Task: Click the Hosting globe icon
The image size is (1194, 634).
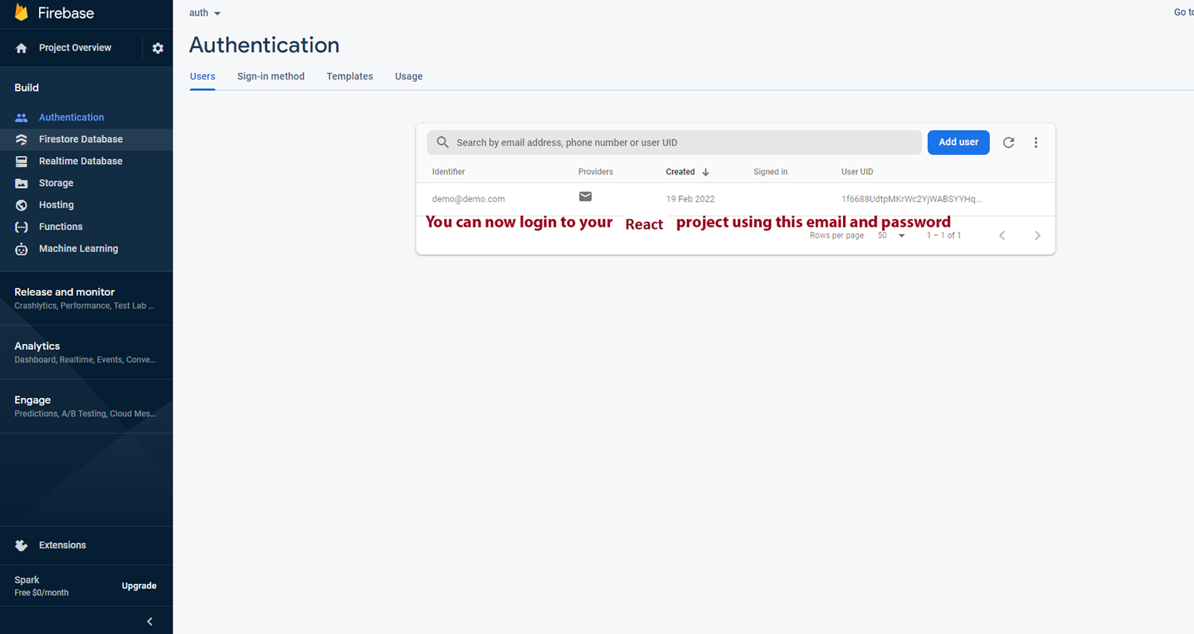Action: [21, 205]
